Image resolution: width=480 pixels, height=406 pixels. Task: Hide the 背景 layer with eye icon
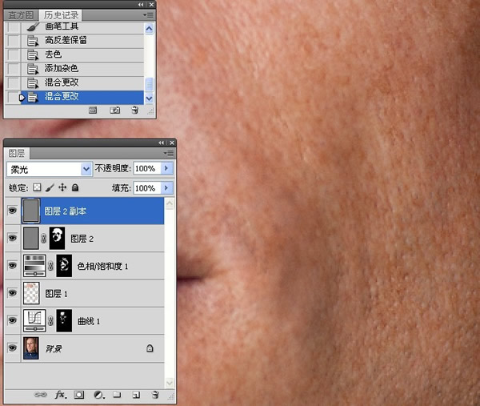pyautogui.click(x=12, y=348)
